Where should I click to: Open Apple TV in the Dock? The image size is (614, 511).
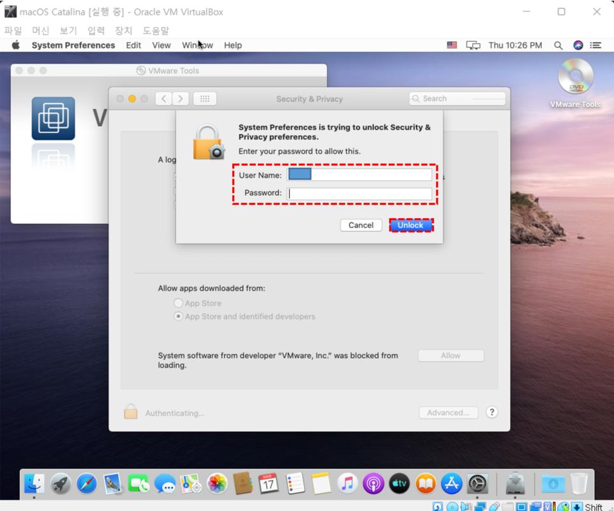399,484
